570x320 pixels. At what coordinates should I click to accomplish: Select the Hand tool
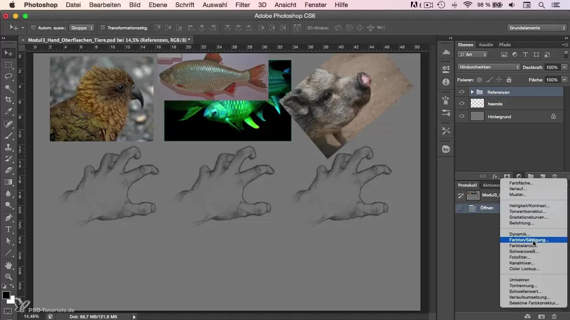(x=8, y=265)
